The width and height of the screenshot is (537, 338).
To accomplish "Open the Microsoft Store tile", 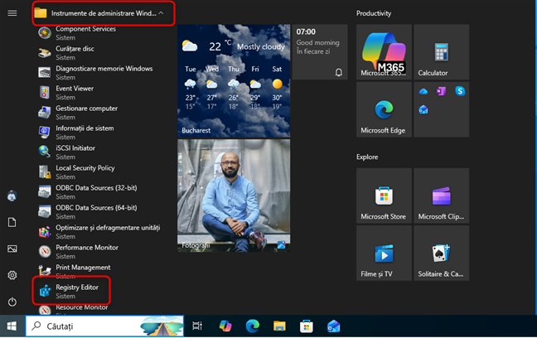I will pyautogui.click(x=384, y=196).
